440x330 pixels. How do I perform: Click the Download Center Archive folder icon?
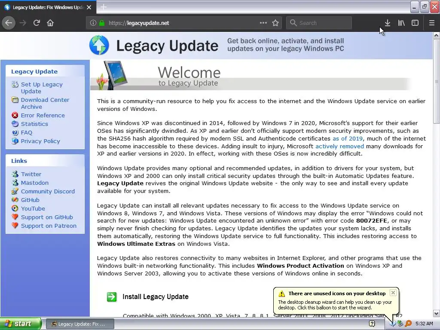[15, 100]
